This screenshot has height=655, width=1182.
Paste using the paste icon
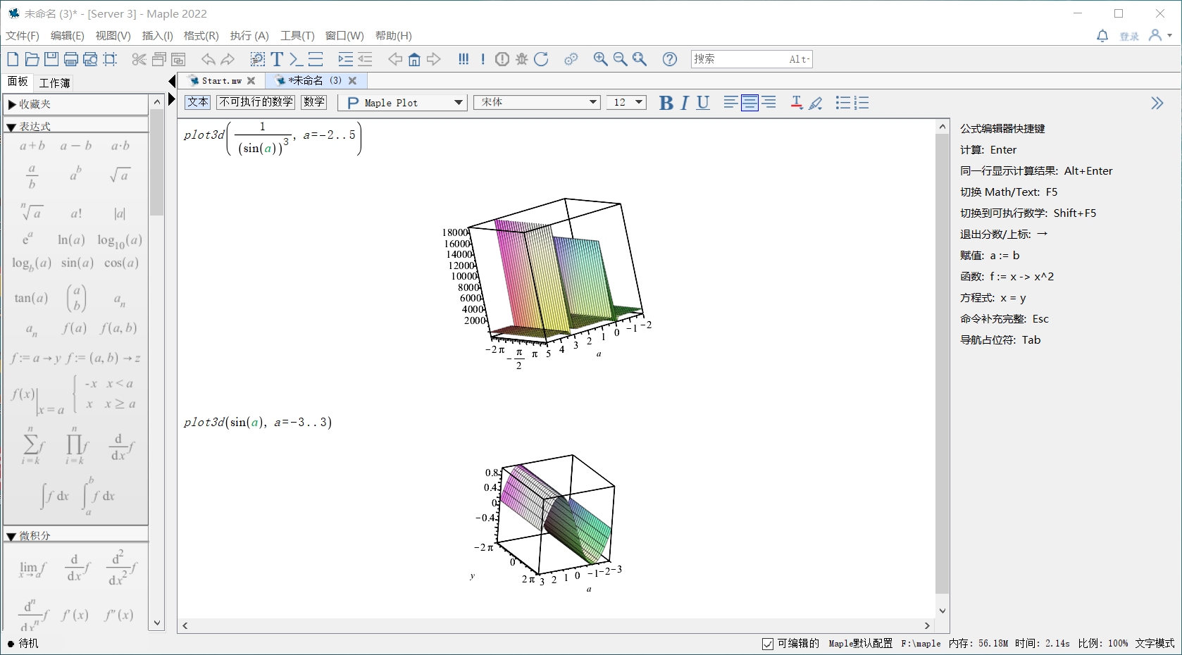click(x=178, y=59)
